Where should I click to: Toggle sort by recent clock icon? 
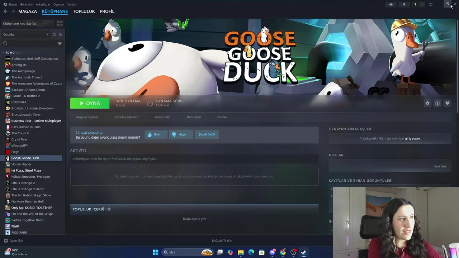pos(55,34)
